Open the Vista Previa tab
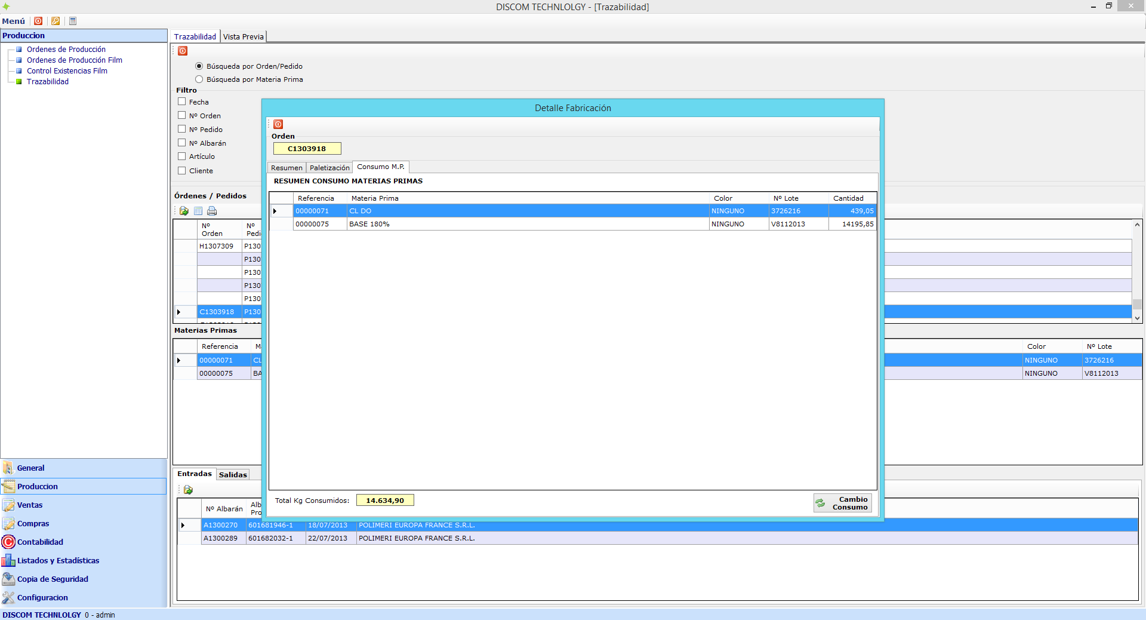The height and width of the screenshot is (620, 1146). tap(243, 36)
